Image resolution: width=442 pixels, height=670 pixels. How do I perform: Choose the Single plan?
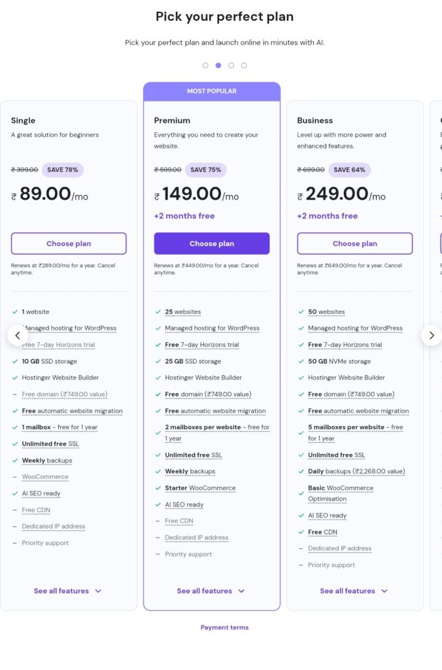[x=69, y=243]
